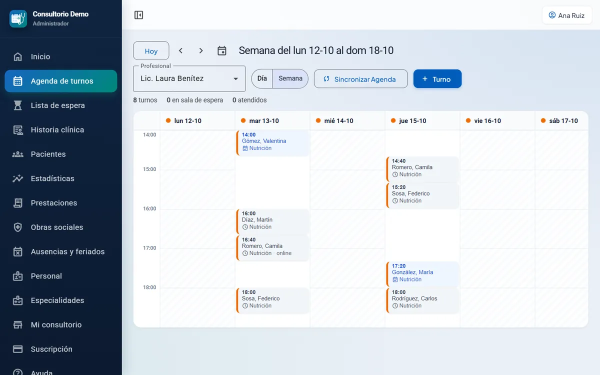The width and height of the screenshot is (600, 375).
Task: Go to Pacientes section
Action: pos(61,154)
